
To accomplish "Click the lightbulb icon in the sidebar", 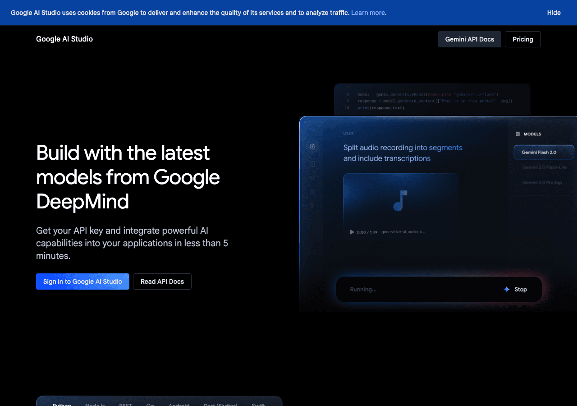I will pos(312,205).
